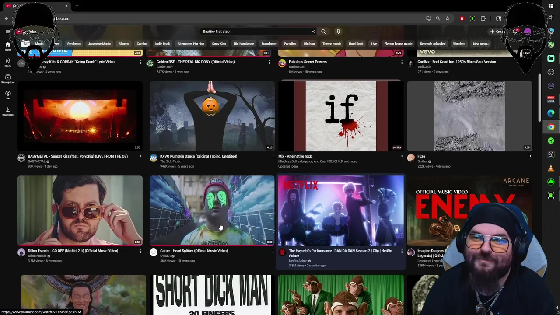The image size is (560, 315).
Task: Play the 'if' Mix Alternative rock thumbnail
Action: coord(341,116)
